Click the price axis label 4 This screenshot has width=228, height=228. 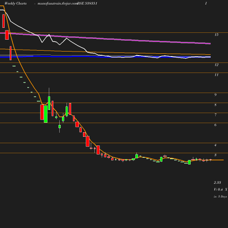point(215,145)
